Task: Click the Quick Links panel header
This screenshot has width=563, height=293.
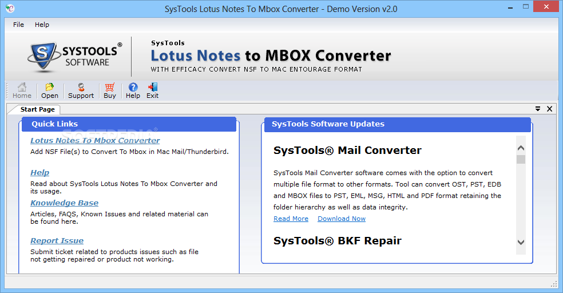Action: coord(129,124)
